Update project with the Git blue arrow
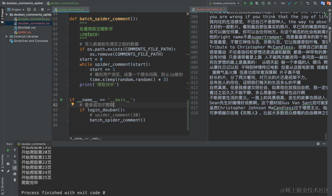332x196 pixels. 290,3
